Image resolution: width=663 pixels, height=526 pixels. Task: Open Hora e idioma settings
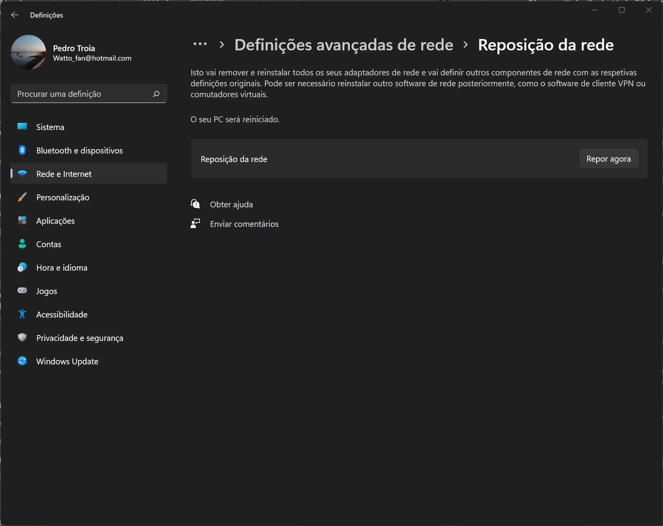[x=62, y=267]
